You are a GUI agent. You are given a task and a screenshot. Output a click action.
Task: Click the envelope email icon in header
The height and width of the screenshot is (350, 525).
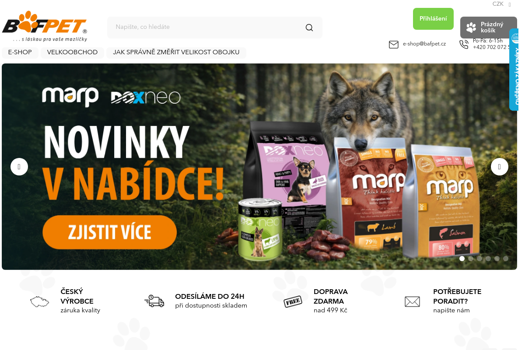tap(394, 44)
